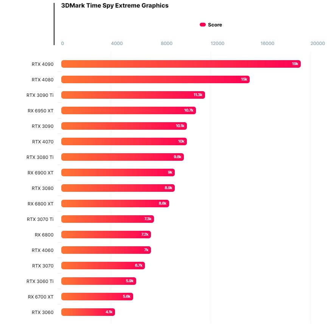Click the RTX 3090 score bar
The width and height of the screenshot is (331, 331).
point(124,126)
